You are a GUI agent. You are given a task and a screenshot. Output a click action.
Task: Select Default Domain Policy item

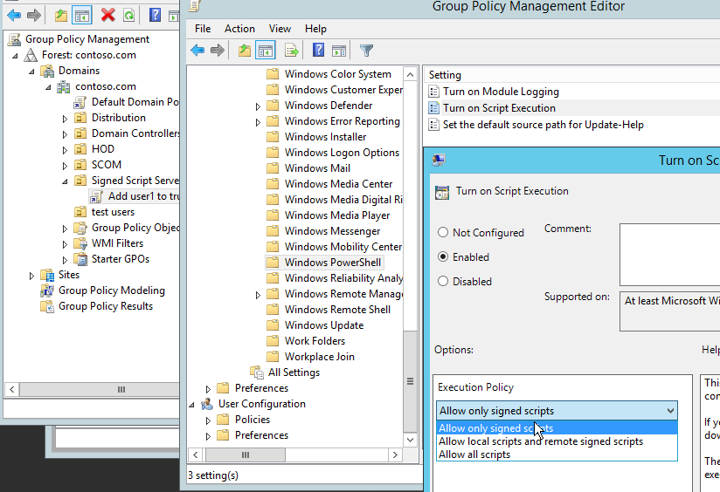pyautogui.click(x=135, y=102)
